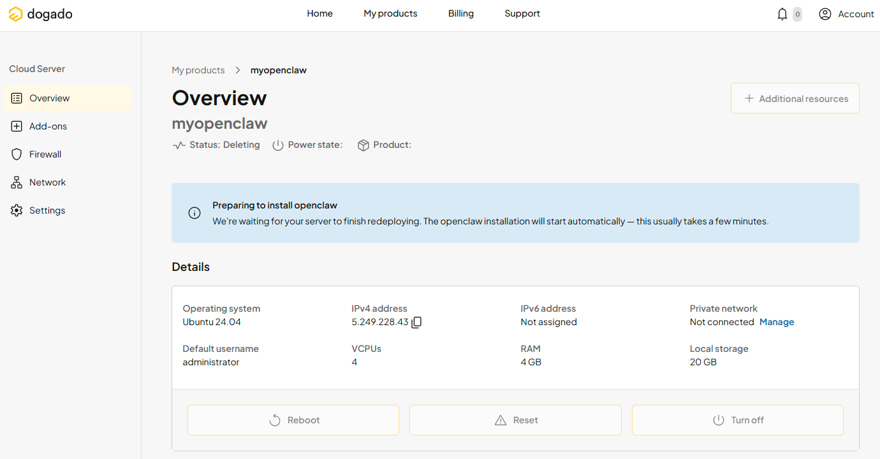Image resolution: width=880 pixels, height=459 pixels.
Task: Click the Manage private network link
Action: coord(777,322)
